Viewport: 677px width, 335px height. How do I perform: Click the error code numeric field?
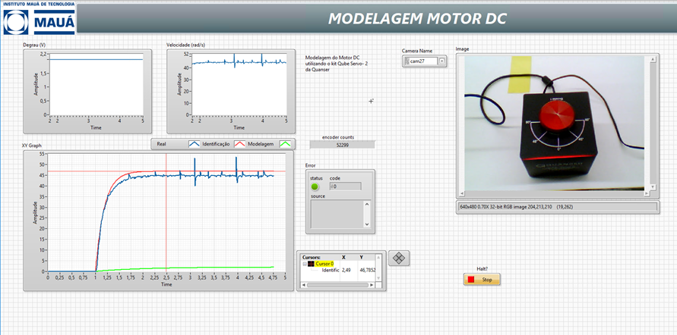coord(346,186)
